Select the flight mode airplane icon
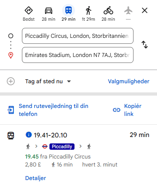 coord(128,10)
